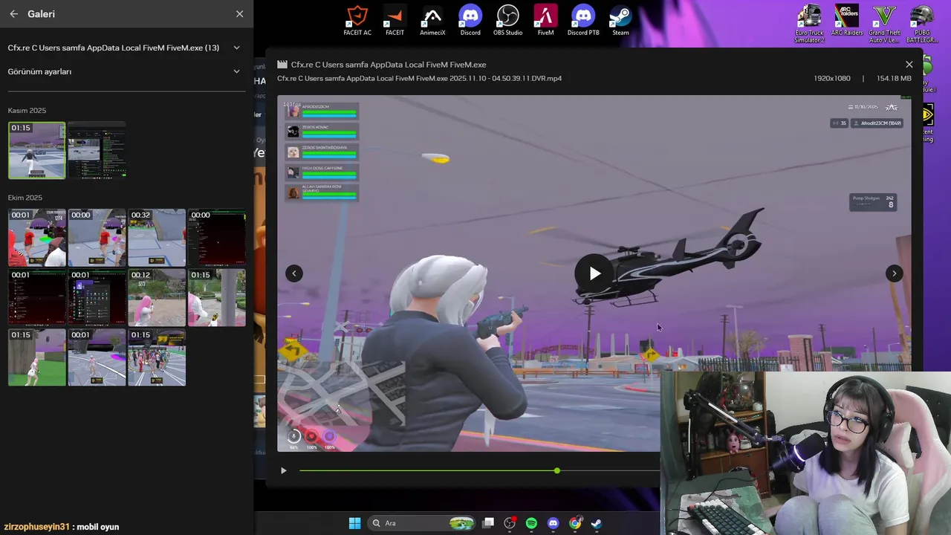Screen dimensions: 951x535
Task: Open the Windows Start menu
Action: coord(354,523)
